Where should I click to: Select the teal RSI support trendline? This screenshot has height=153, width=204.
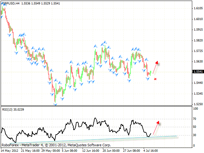coord(96,138)
